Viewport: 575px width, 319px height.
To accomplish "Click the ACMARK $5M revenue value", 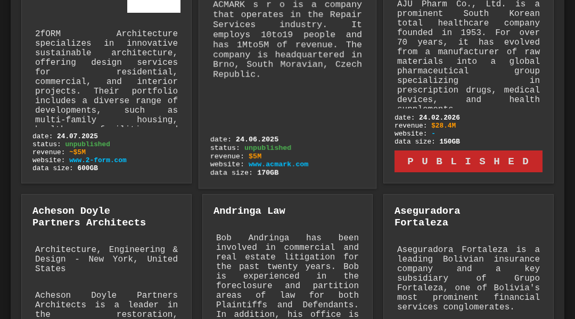I will [255, 156].
